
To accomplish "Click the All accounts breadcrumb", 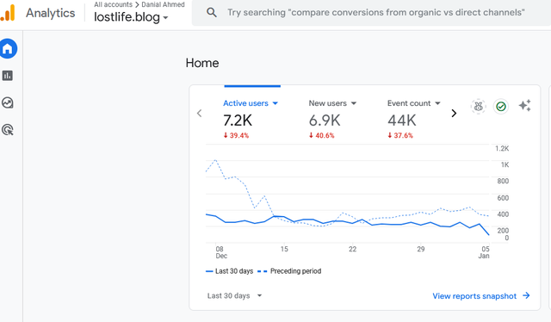I will point(113,4).
